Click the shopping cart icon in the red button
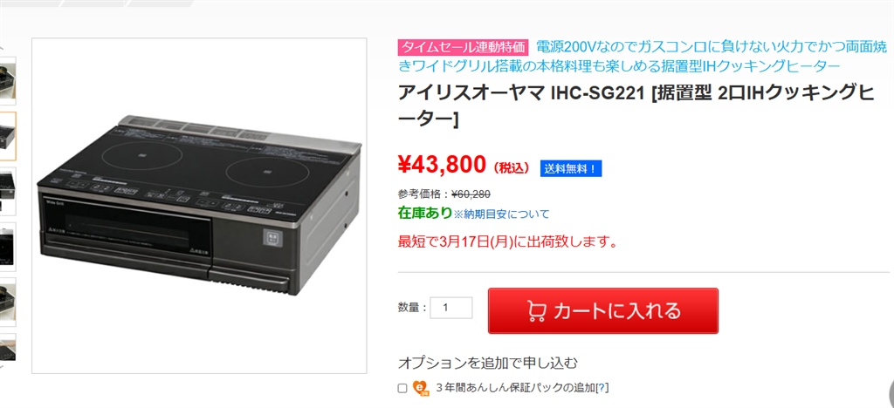 coord(537,311)
